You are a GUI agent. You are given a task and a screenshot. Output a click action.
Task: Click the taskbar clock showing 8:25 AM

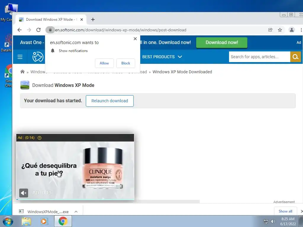click(x=288, y=221)
